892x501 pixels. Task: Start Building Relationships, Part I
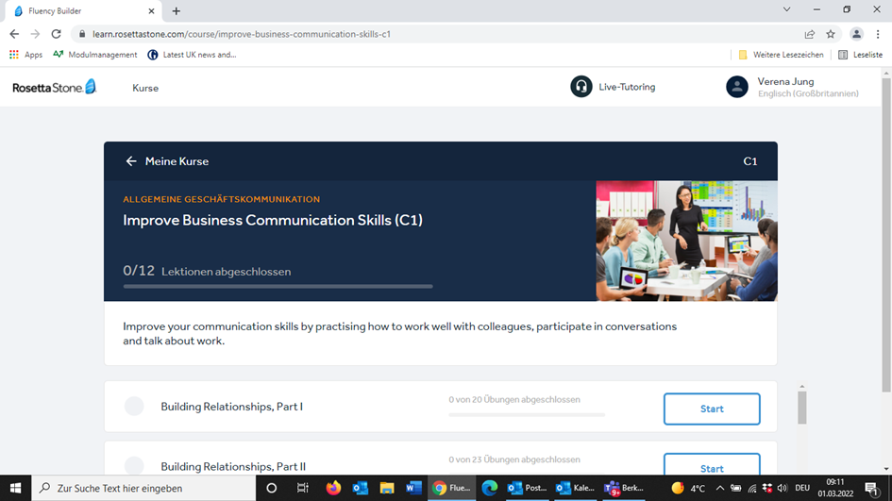[712, 409]
